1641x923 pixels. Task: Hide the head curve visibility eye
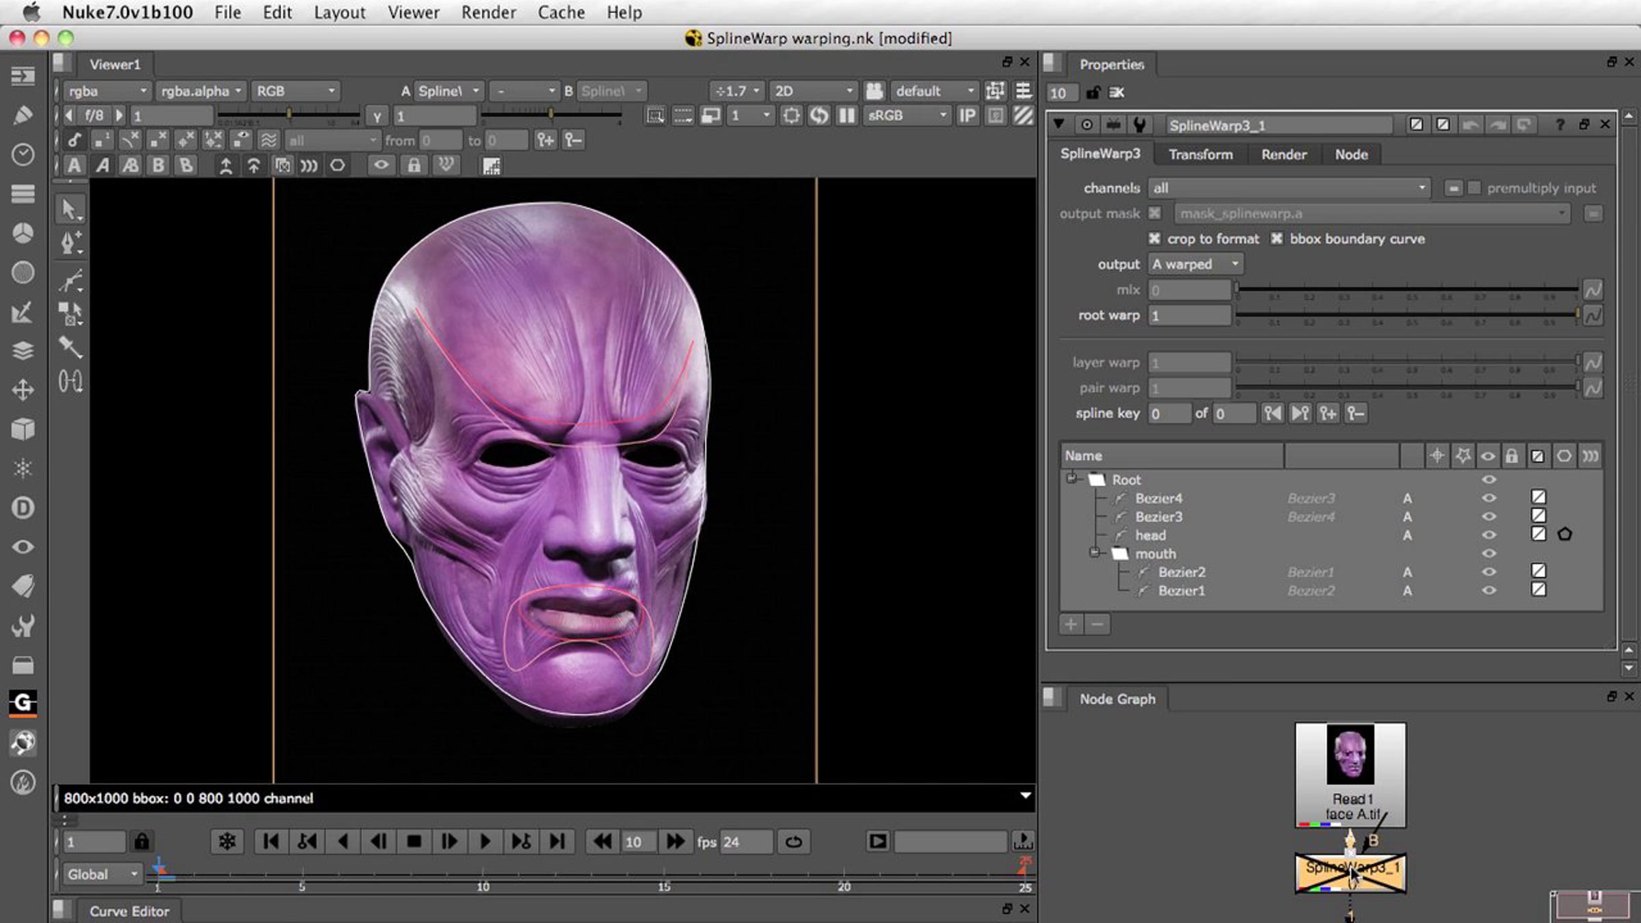1489,535
